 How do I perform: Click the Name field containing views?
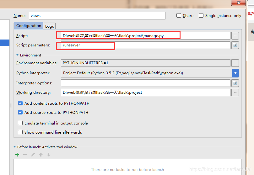(97, 16)
